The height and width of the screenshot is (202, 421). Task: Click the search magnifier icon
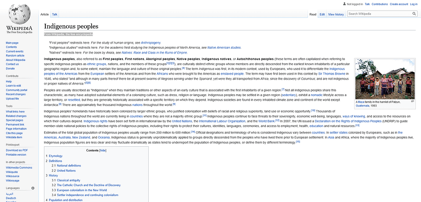point(414,14)
